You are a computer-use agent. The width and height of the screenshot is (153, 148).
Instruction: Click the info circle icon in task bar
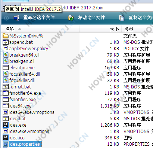click(x=6, y=18)
